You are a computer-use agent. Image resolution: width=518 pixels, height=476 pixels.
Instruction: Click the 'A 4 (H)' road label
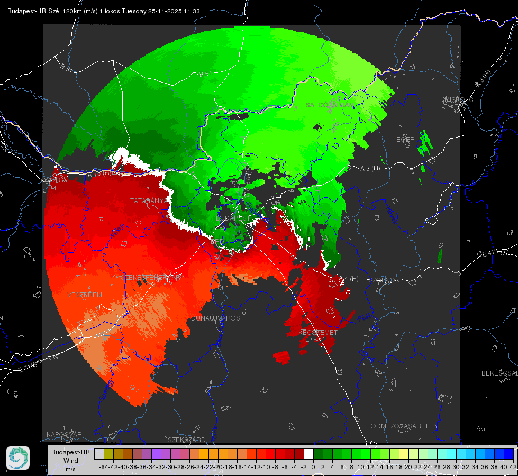[349, 279]
